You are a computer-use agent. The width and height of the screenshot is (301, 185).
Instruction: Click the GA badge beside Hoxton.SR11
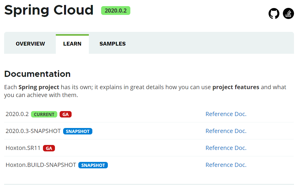[x=49, y=148]
